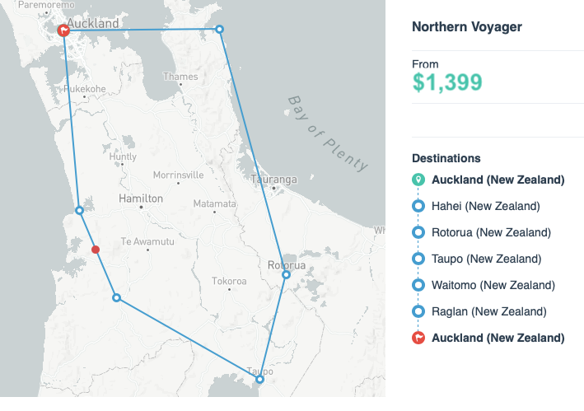Click the Waitomo waypoint circle on map
The height and width of the screenshot is (411, 584).
117,298
